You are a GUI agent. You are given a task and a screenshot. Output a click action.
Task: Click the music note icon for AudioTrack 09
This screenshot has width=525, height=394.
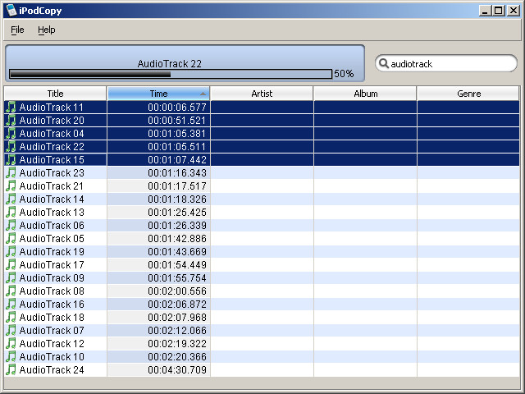(11, 277)
